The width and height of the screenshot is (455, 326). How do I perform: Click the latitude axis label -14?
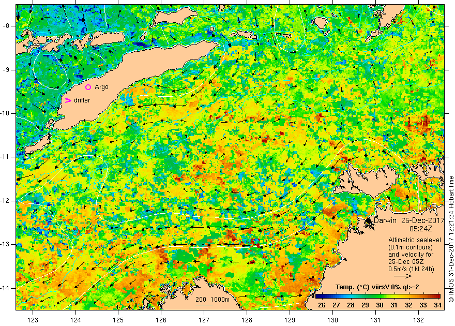pyautogui.click(x=5, y=288)
